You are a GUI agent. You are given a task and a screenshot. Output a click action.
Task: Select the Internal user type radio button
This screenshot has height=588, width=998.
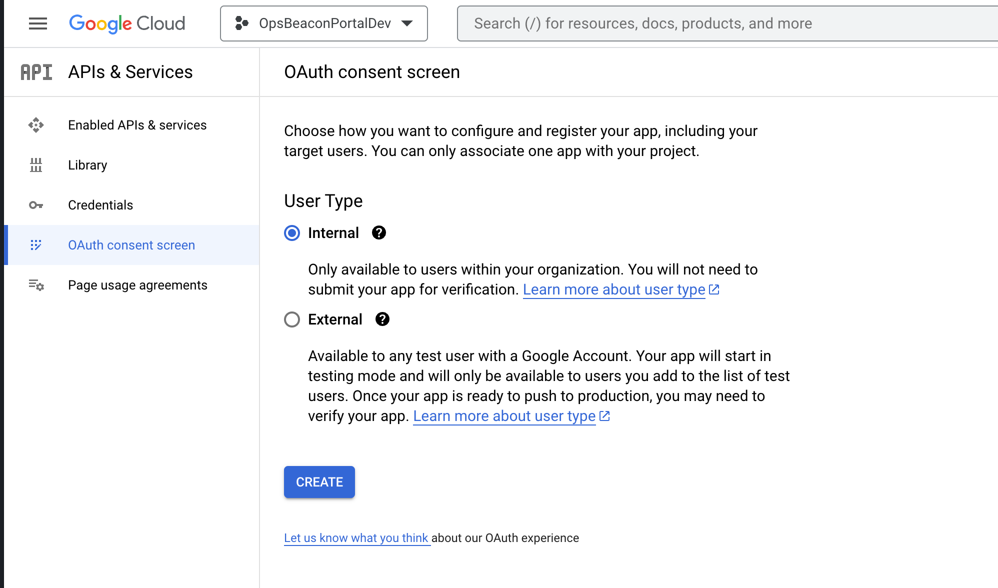pyautogui.click(x=292, y=233)
